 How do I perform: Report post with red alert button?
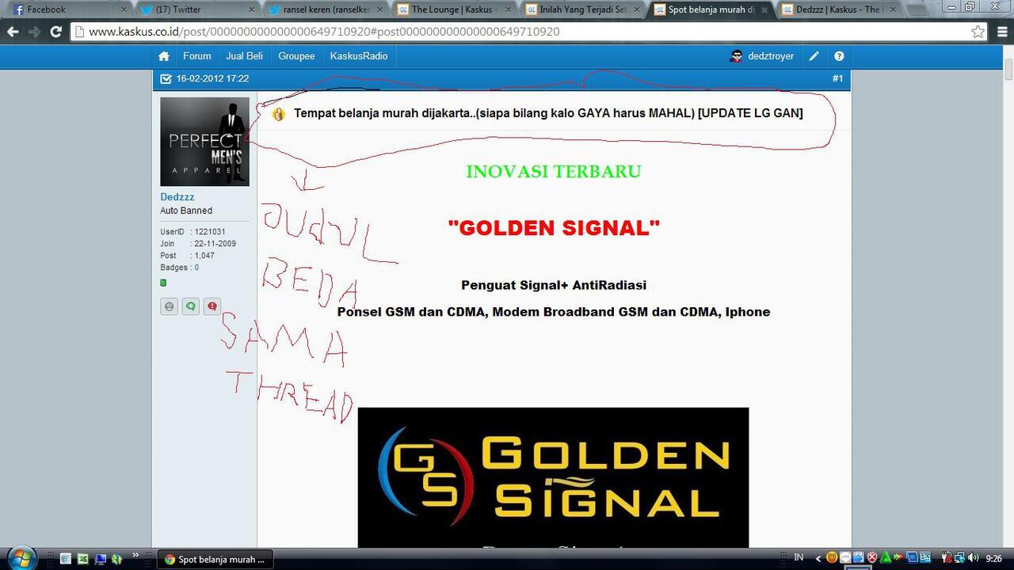coord(212,306)
